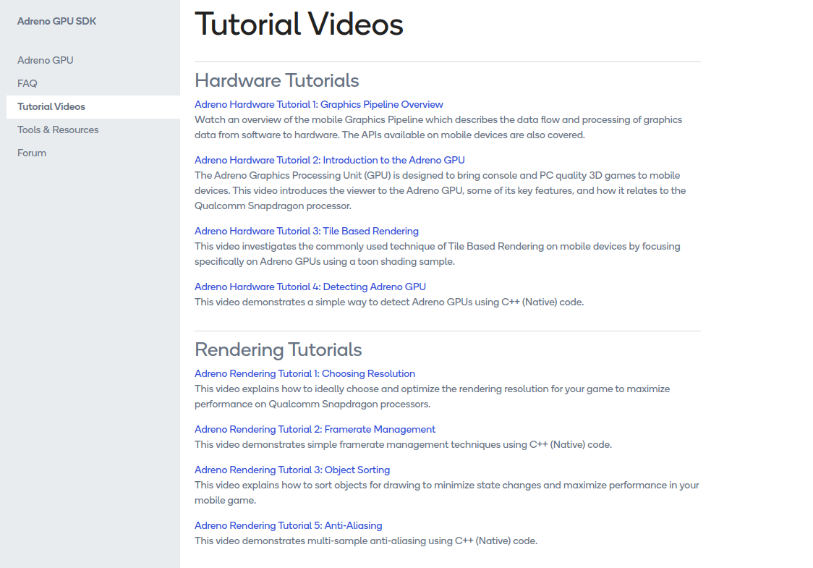813x568 pixels.
Task: Click the Tutorial Videos page title
Action: tap(299, 25)
